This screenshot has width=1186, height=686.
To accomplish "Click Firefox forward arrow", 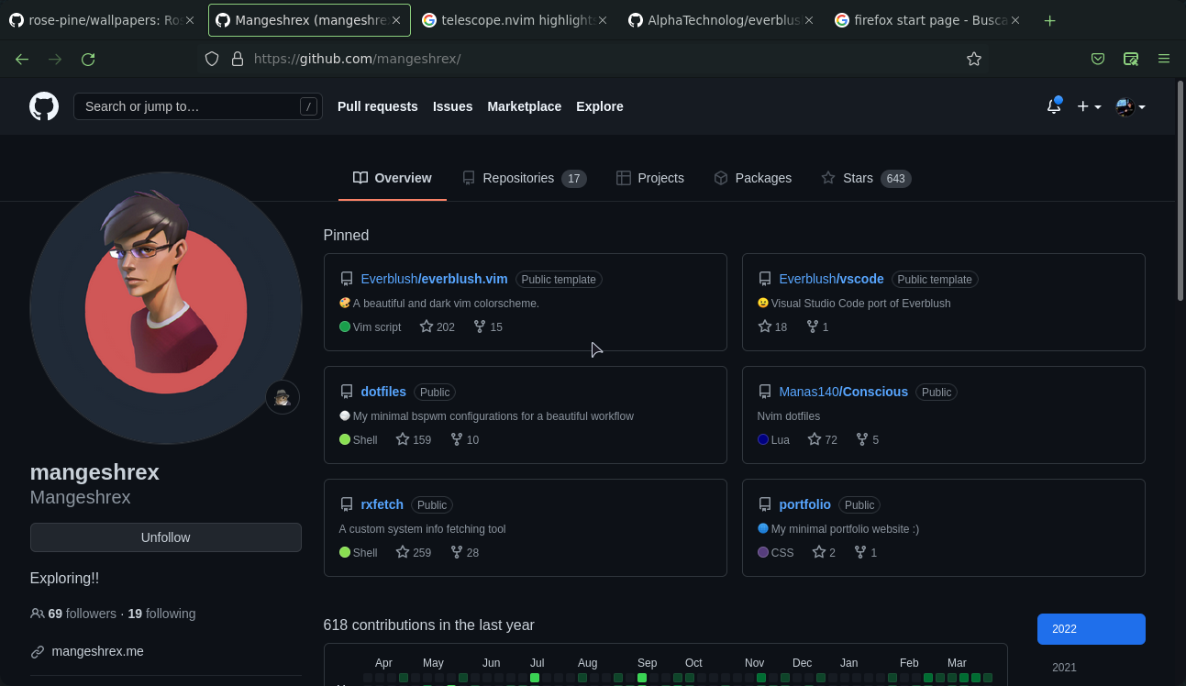I will coord(55,59).
